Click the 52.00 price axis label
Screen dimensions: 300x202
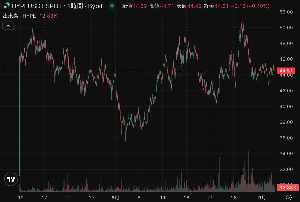click(x=286, y=12)
